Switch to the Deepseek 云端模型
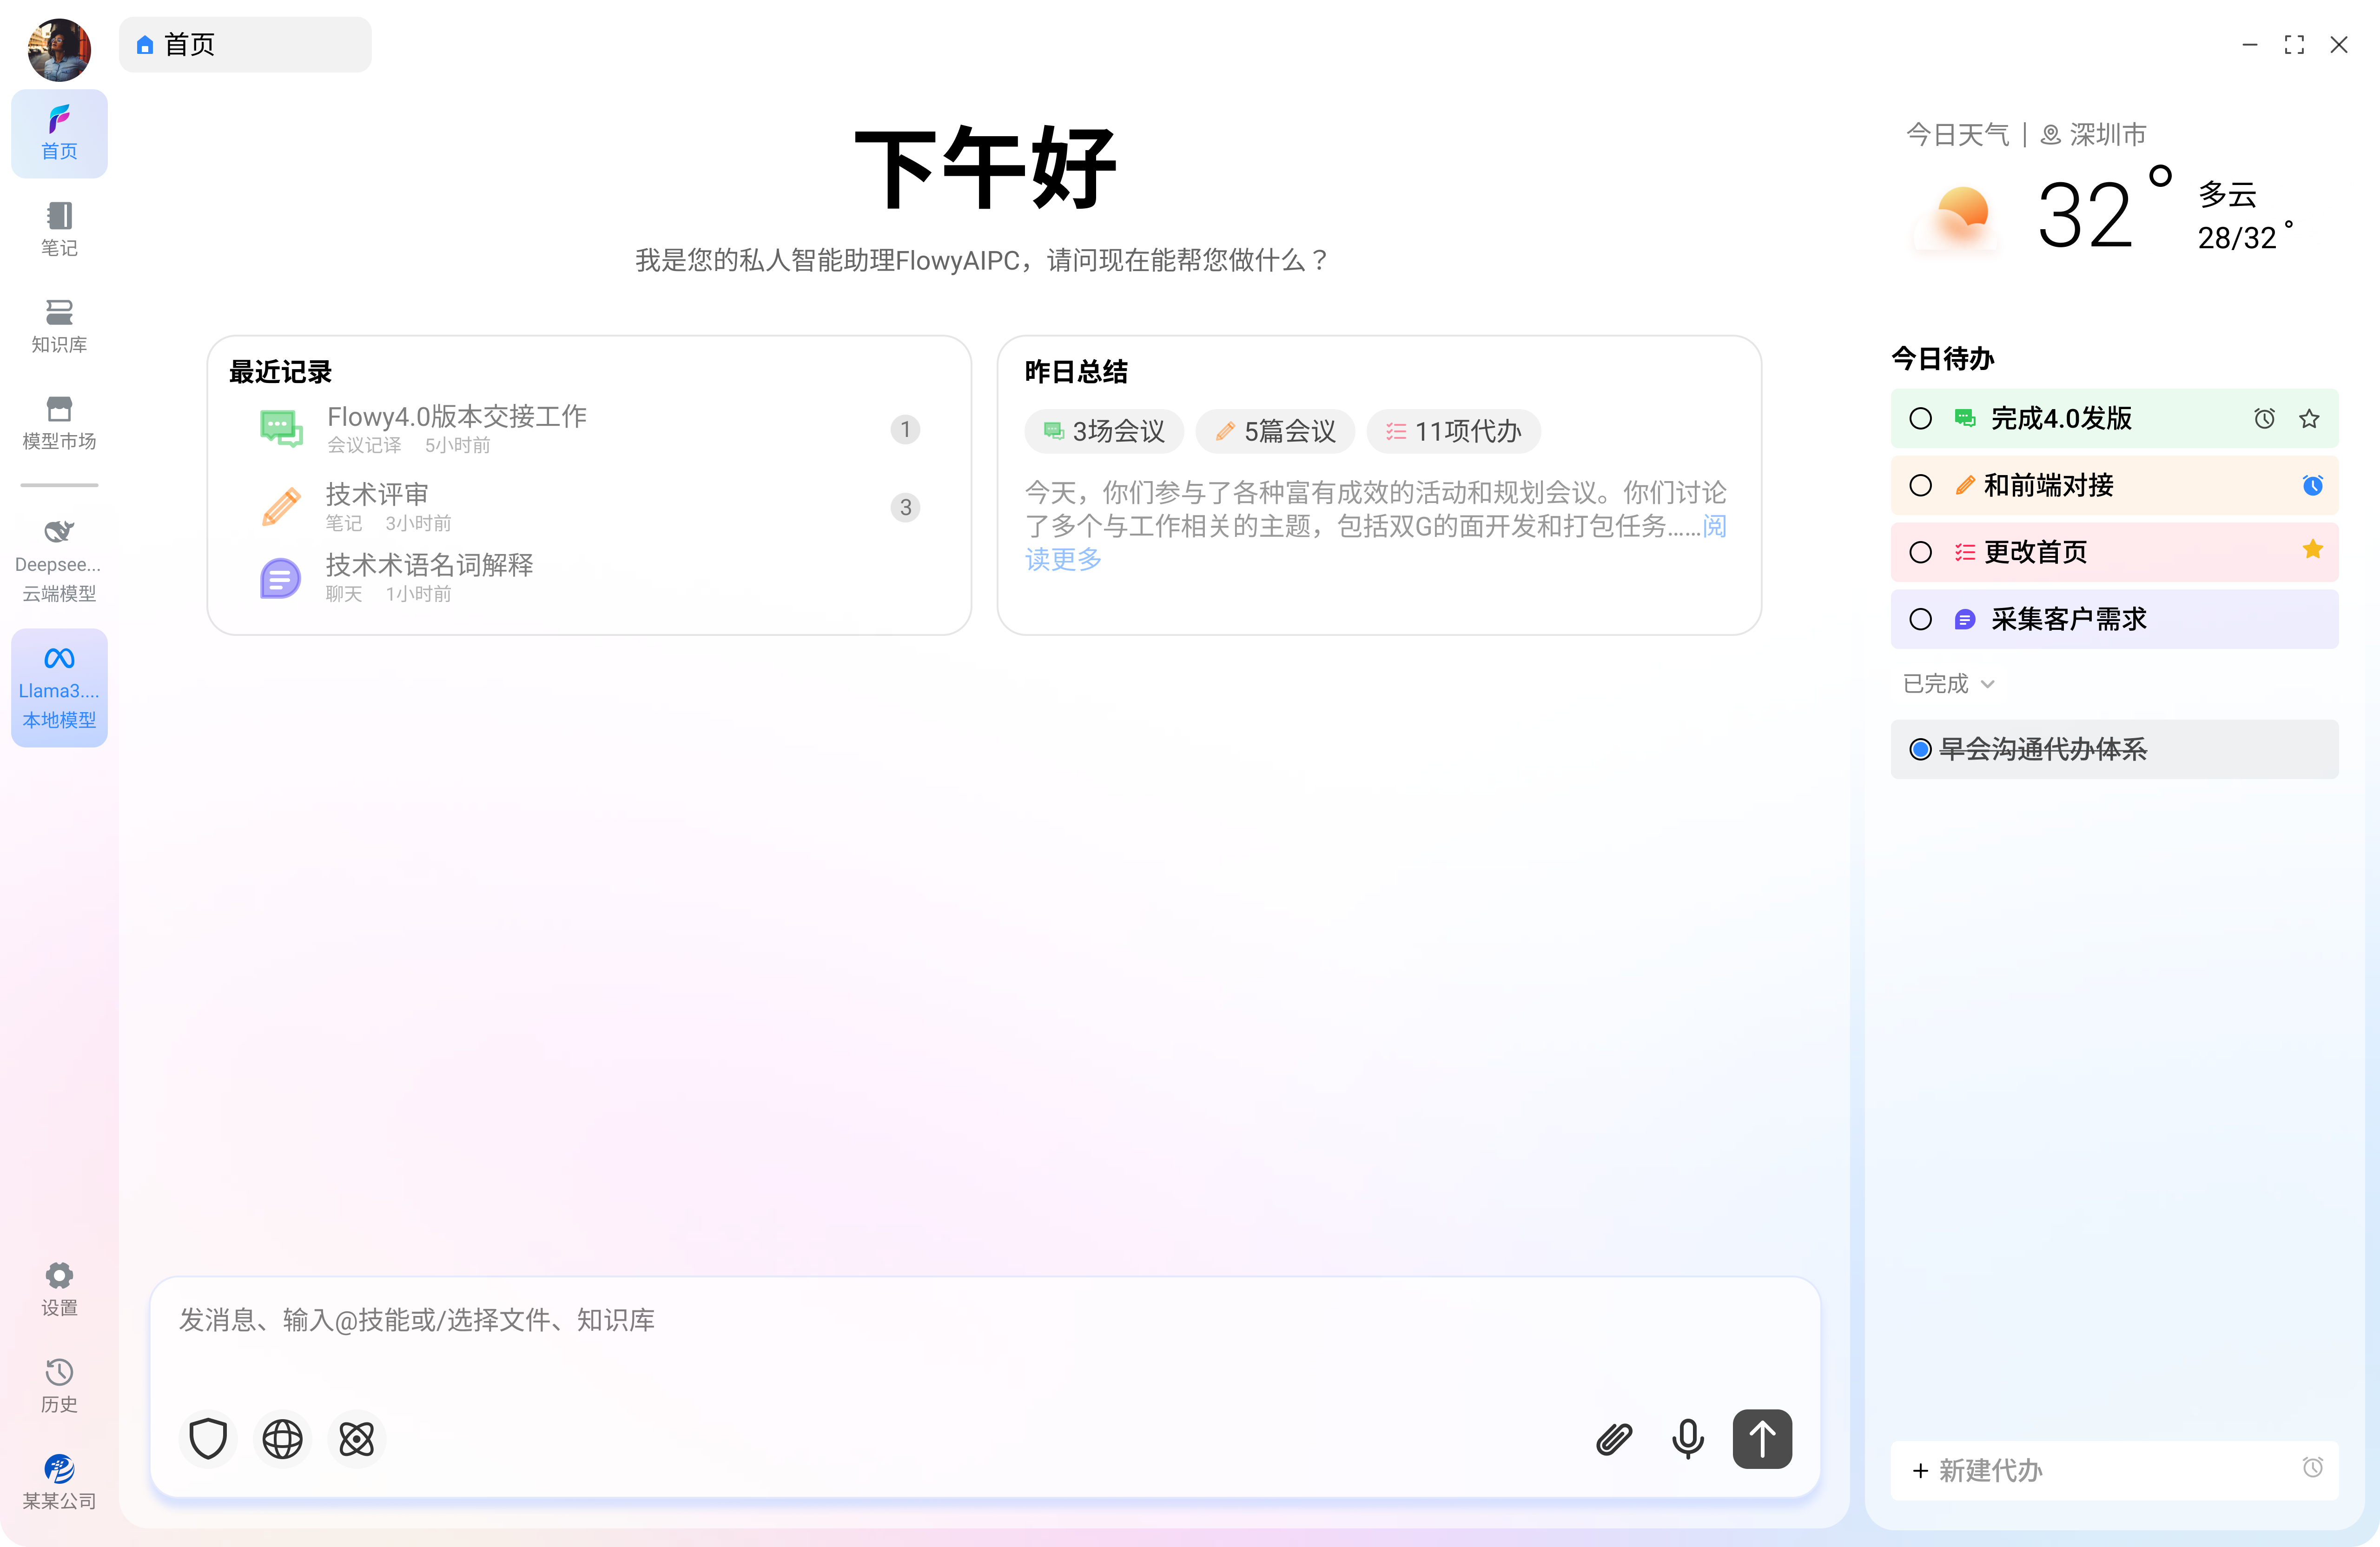The image size is (2380, 1547). click(x=58, y=560)
